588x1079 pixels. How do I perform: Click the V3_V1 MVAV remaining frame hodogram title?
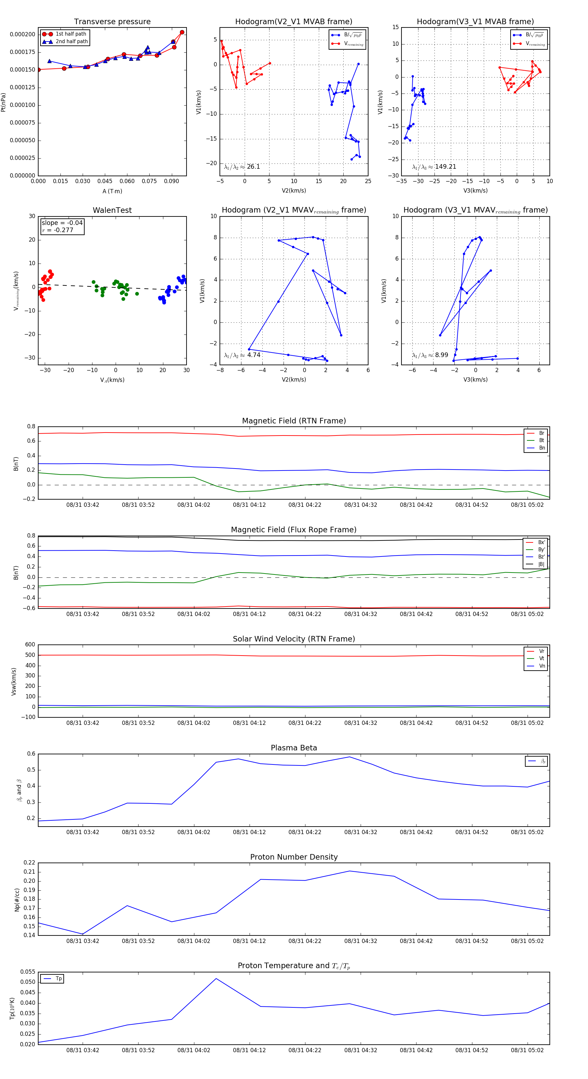point(475,210)
